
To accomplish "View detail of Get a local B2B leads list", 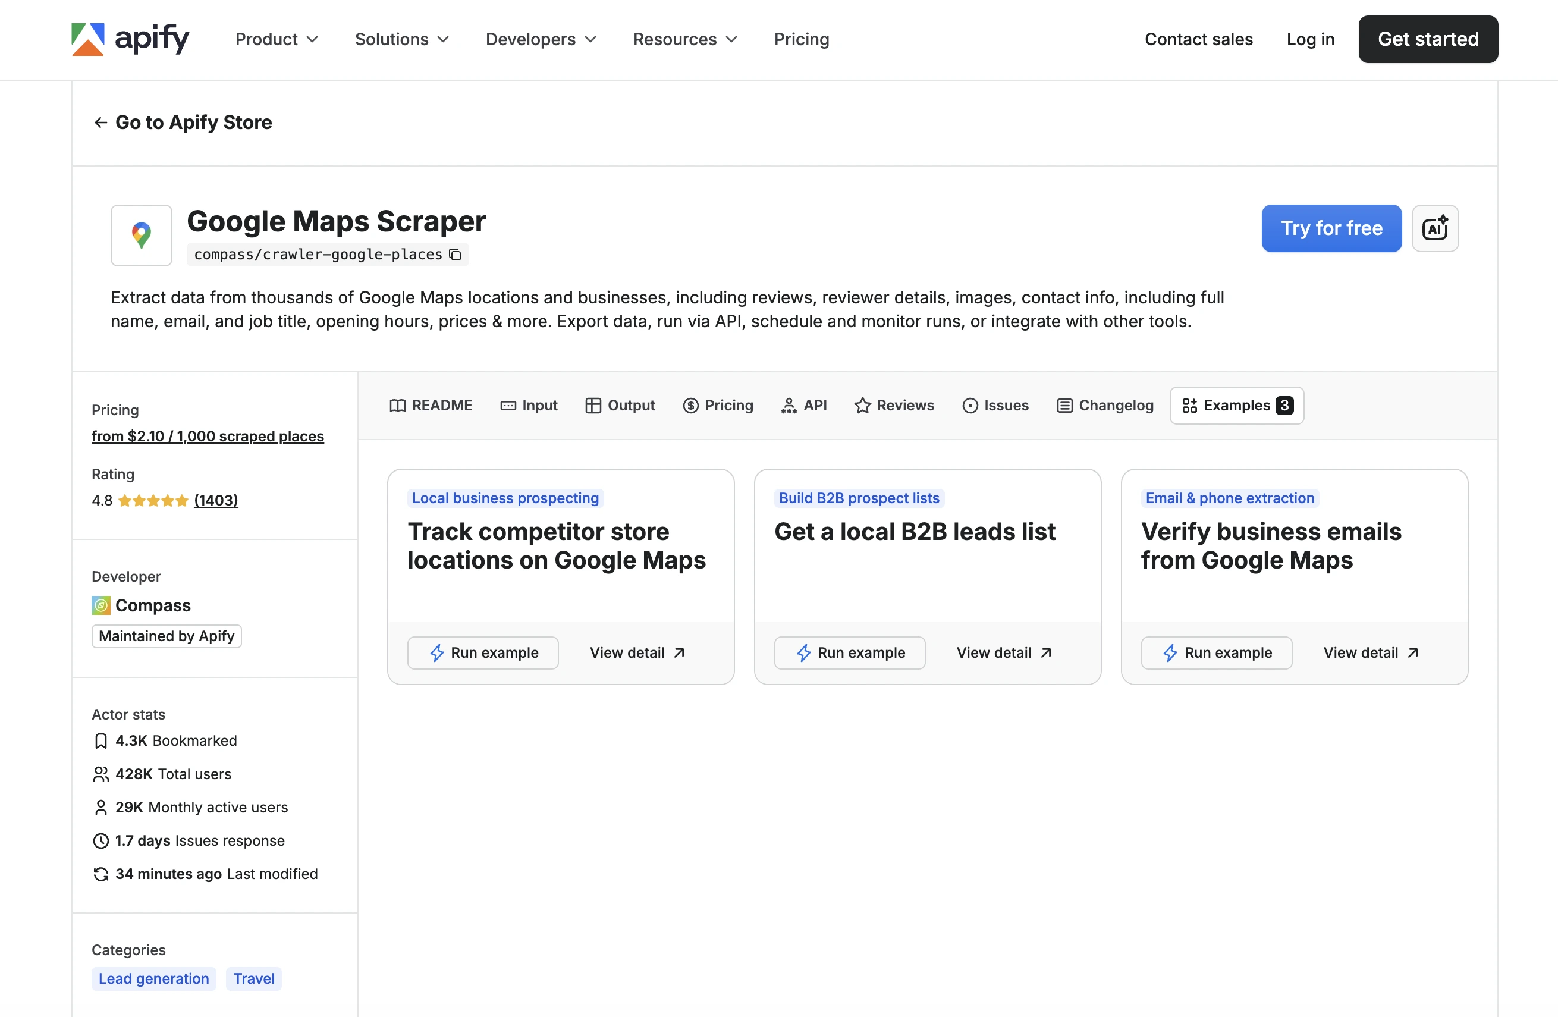I will tap(1004, 653).
